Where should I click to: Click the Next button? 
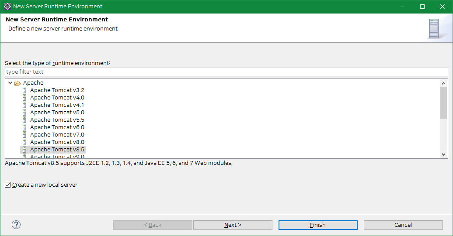coord(233,225)
